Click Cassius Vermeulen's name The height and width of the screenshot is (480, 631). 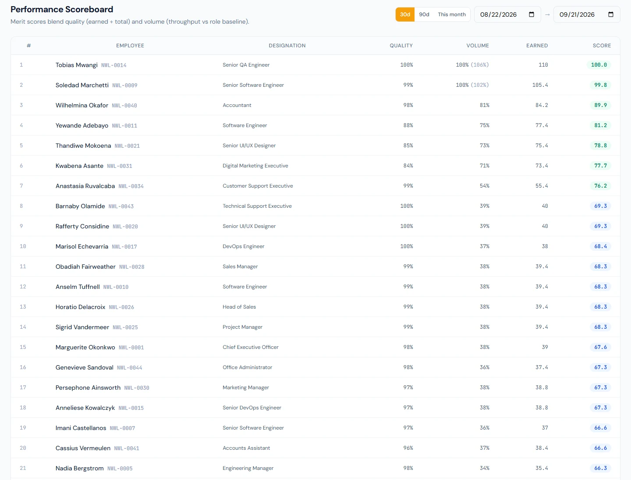point(83,448)
